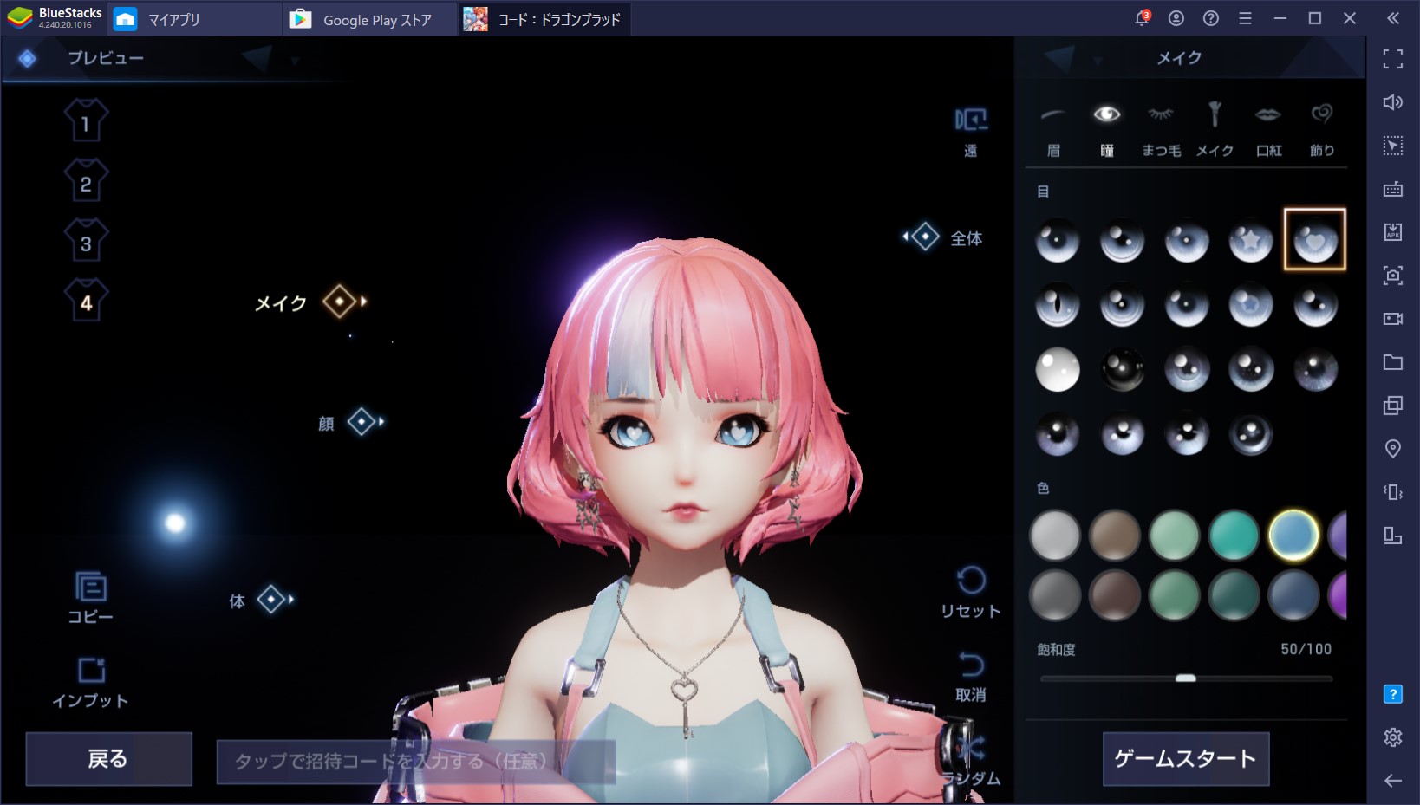Open the 瞳 eye category

[1107, 128]
